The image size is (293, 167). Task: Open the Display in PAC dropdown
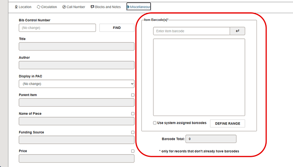point(76,84)
